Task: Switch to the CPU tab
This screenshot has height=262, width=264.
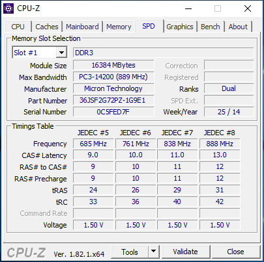Action: coord(18,27)
